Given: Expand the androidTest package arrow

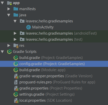Looking at the screenshot, I should tap(15, 33).
